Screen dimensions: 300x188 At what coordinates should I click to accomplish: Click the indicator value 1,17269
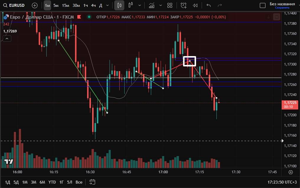[x=10, y=31]
